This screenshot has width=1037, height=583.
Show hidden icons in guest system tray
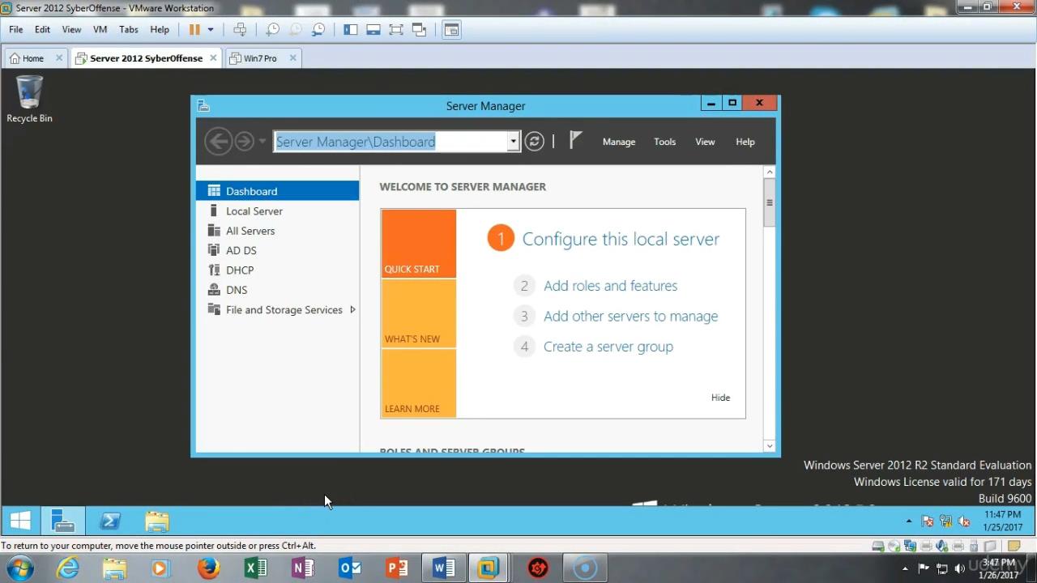pos(909,521)
